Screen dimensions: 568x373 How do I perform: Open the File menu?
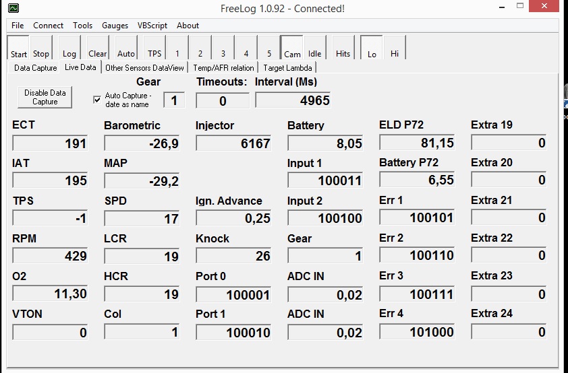[18, 26]
